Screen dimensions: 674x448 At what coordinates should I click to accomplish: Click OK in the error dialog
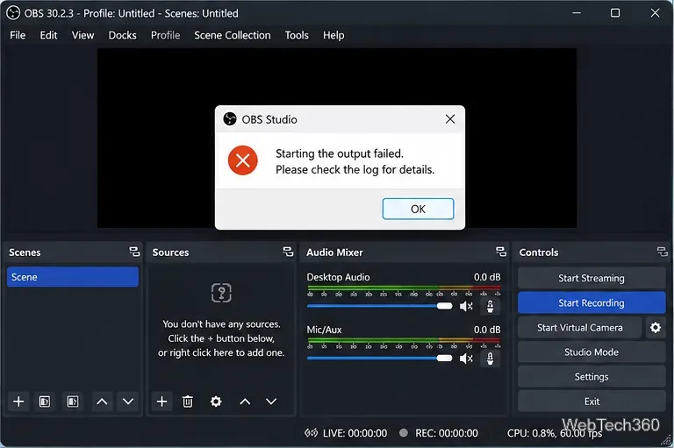click(x=419, y=209)
